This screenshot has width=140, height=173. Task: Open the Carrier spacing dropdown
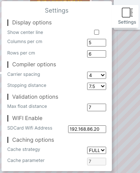pyautogui.click(x=97, y=75)
